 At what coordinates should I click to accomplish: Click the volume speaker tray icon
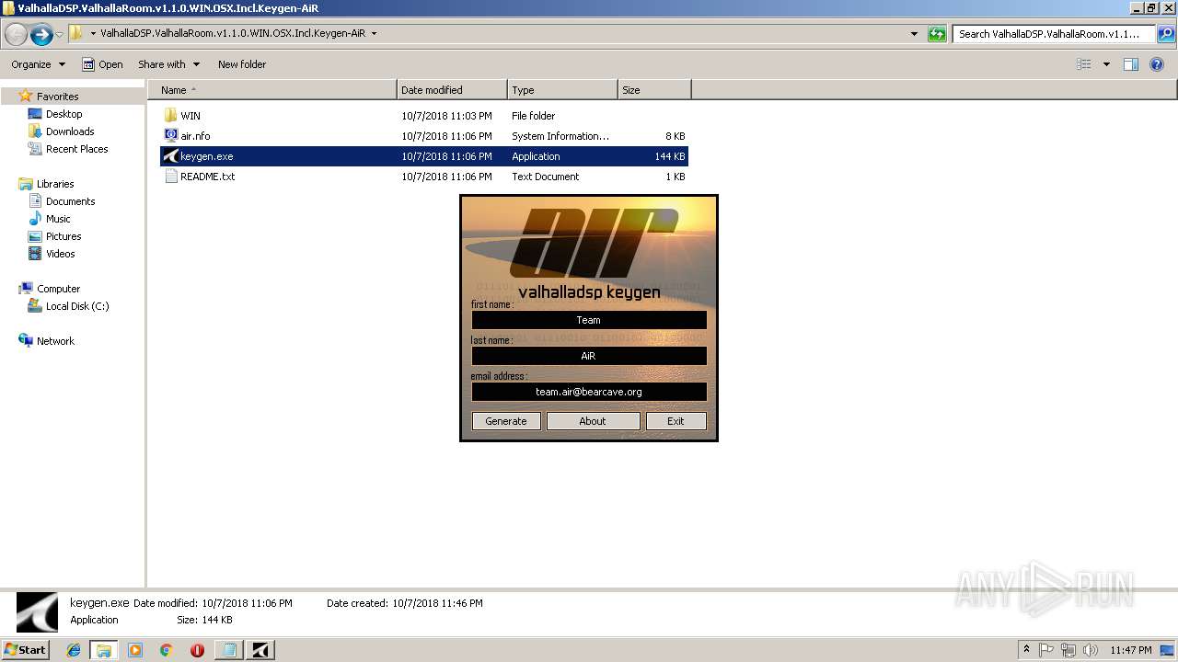(x=1091, y=650)
